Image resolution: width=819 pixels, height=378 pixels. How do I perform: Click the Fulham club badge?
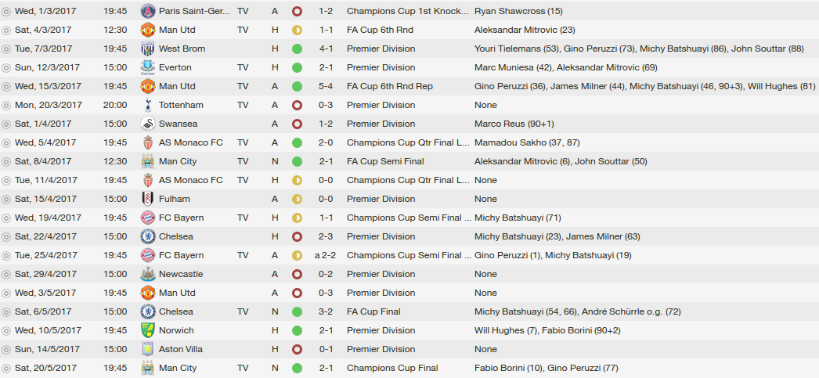tap(148, 199)
